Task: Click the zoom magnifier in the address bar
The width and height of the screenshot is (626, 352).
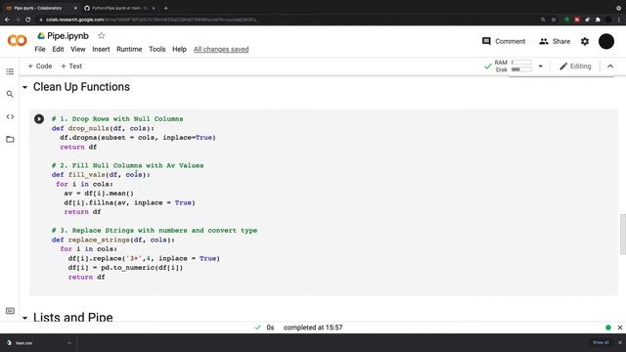Action: [543, 20]
